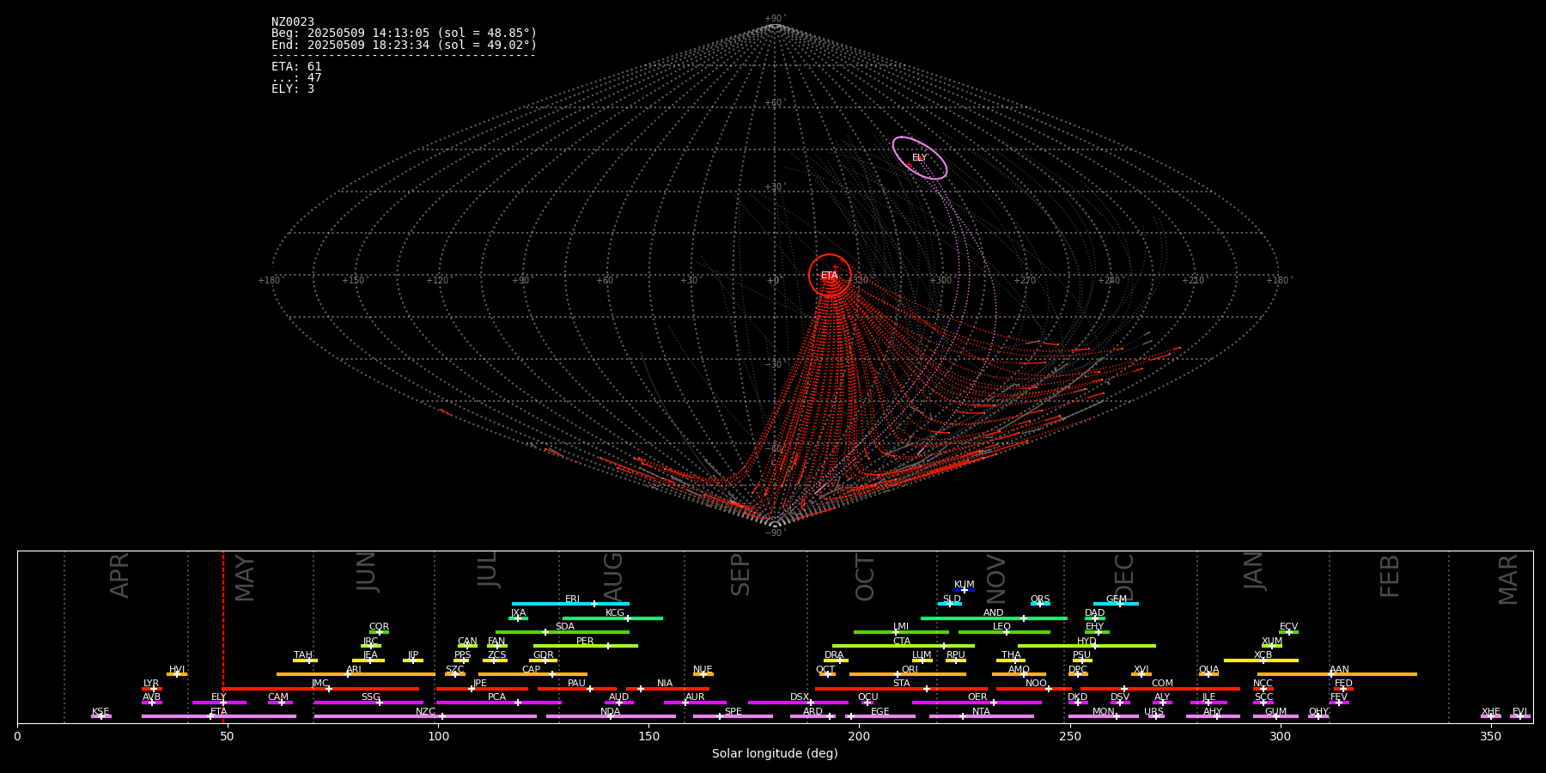Click the COR shower label
1546x773 pixels.
pos(379,627)
